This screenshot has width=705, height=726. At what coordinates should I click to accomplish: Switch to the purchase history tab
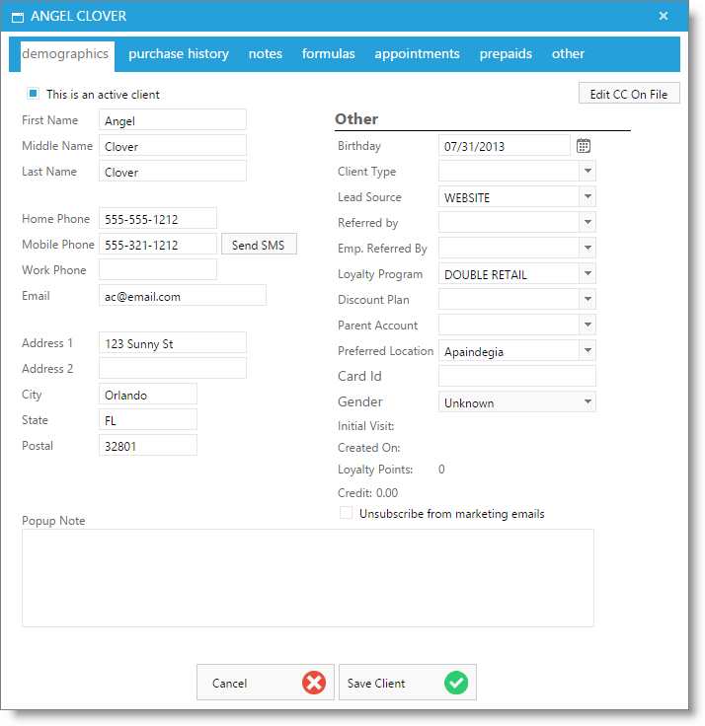(179, 54)
